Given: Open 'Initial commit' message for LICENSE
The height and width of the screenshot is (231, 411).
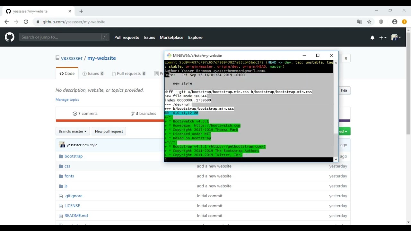Looking at the screenshot, I should (x=210, y=206).
